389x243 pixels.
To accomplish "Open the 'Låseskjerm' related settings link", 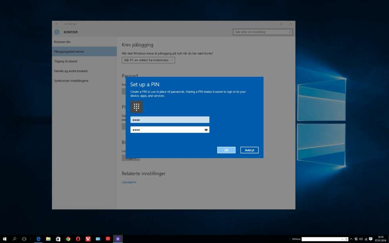I will (129, 182).
